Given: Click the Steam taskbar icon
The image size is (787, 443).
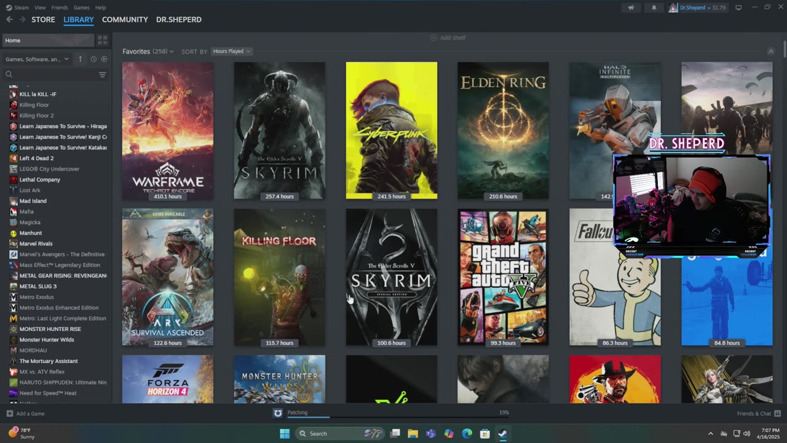Looking at the screenshot, I should click(502, 434).
